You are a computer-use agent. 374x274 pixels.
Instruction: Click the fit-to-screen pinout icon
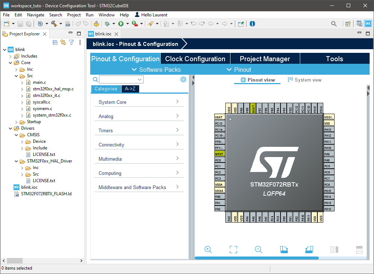pos(233,250)
